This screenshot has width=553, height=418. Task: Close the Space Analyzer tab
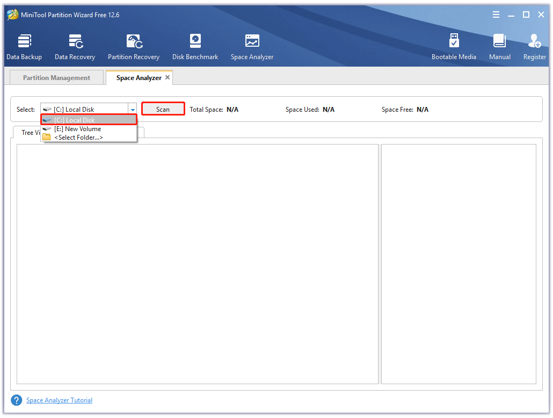coord(167,77)
